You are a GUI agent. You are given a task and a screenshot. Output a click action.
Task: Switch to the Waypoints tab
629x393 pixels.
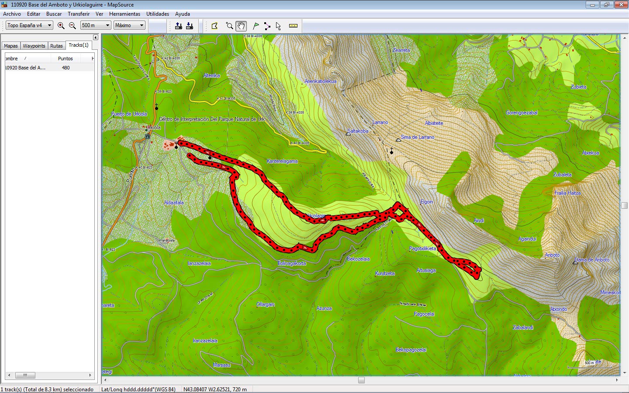coord(34,46)
